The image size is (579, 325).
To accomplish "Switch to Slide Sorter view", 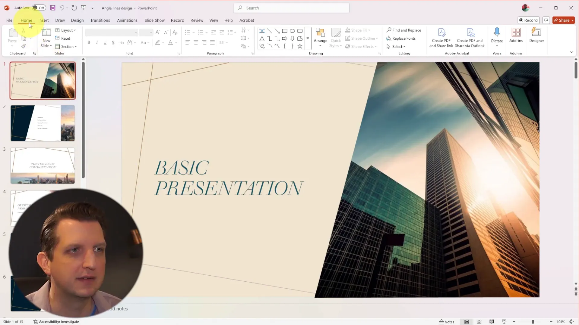I will 479,322.
